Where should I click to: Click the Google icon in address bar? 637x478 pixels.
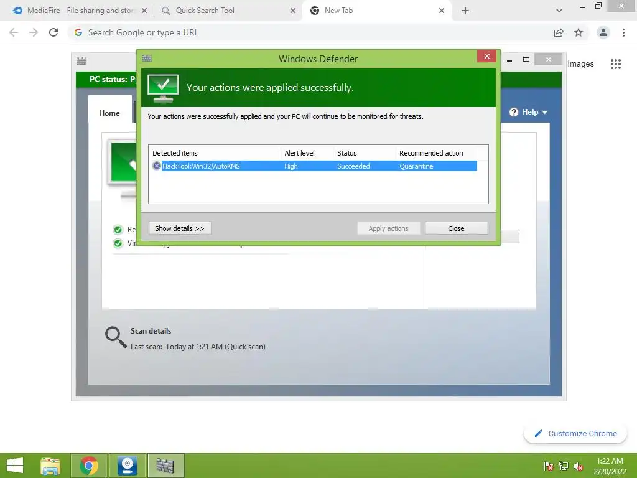pyautogui.click(x=78, y=32)
